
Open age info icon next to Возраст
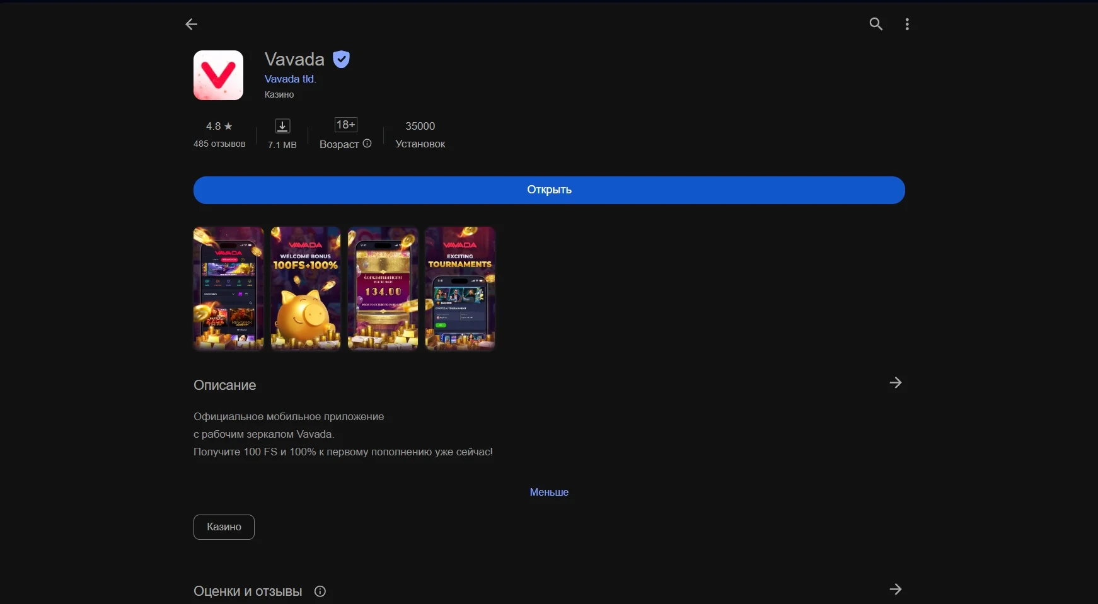coord(367,144)
